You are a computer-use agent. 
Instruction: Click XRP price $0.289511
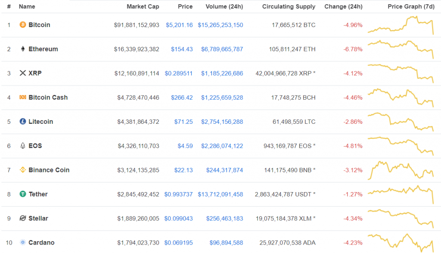[179, 73]
